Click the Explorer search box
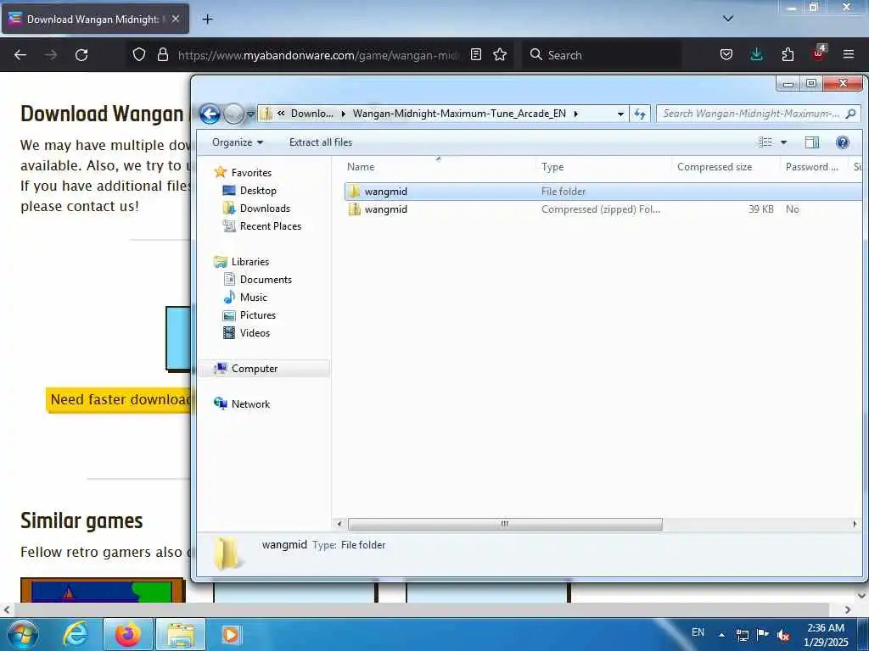 pos(758,114)
